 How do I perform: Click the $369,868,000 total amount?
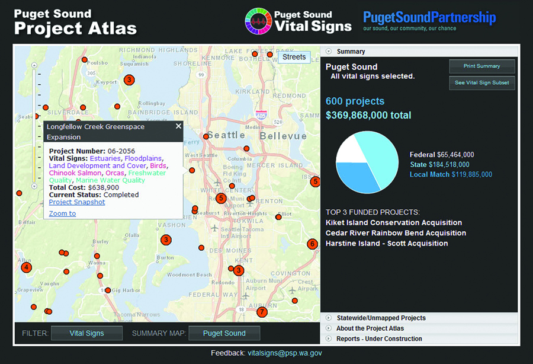coord(368,116)
